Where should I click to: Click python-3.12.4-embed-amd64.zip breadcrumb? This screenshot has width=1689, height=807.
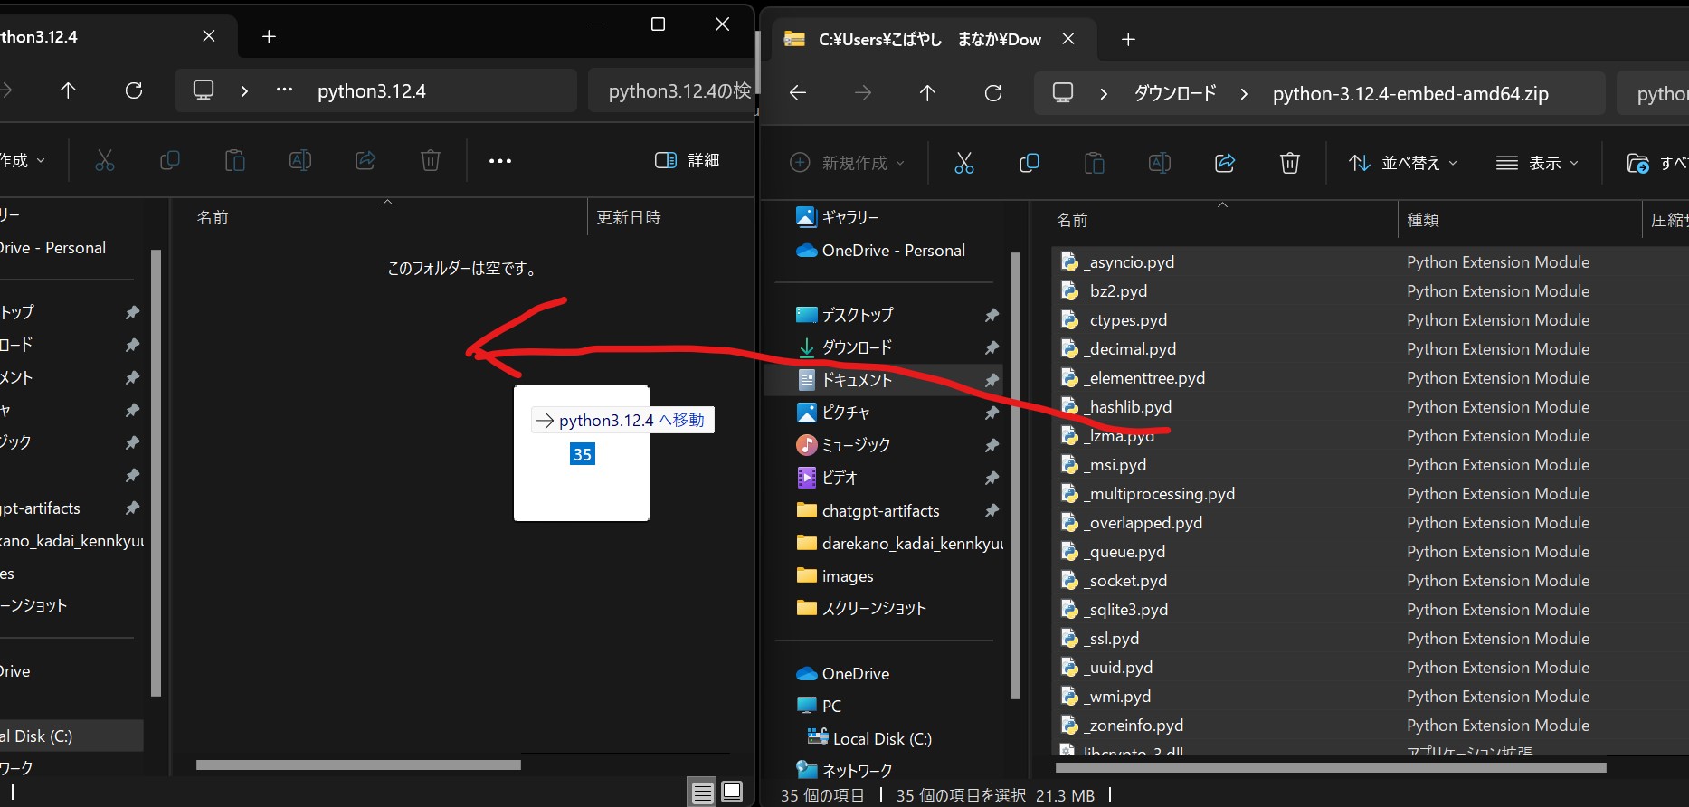click(x=1410, y=93)
